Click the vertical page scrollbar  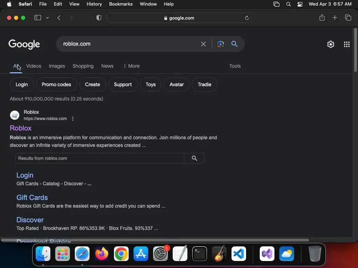(x=355, y=50)
